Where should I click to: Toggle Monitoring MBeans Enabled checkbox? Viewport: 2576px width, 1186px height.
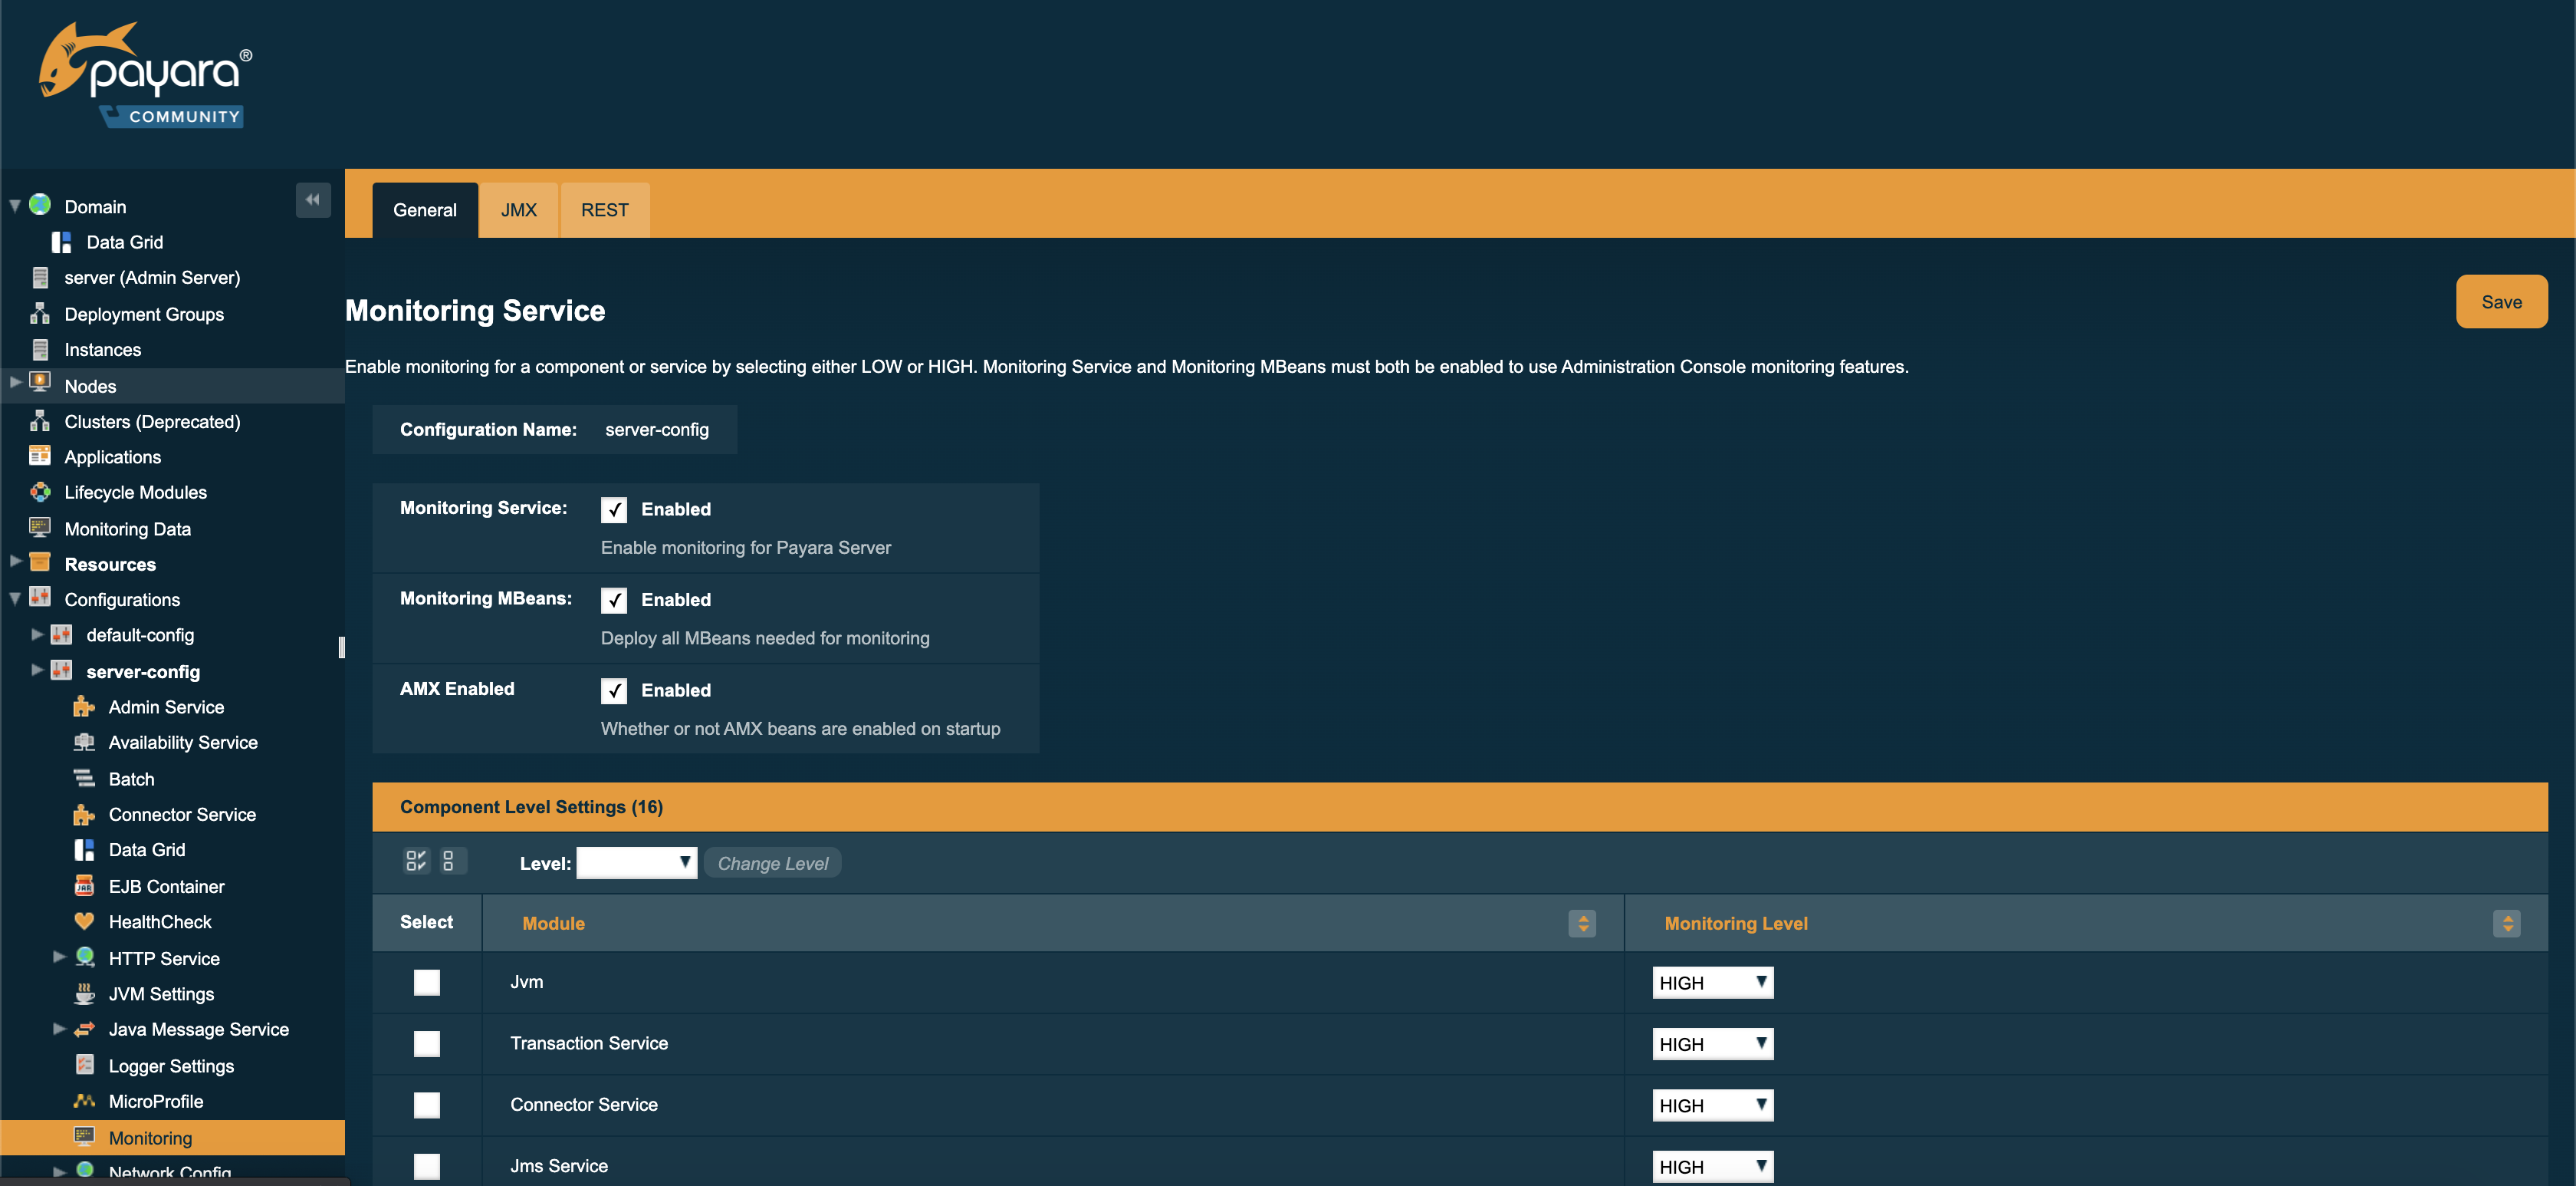coord(614,599)
